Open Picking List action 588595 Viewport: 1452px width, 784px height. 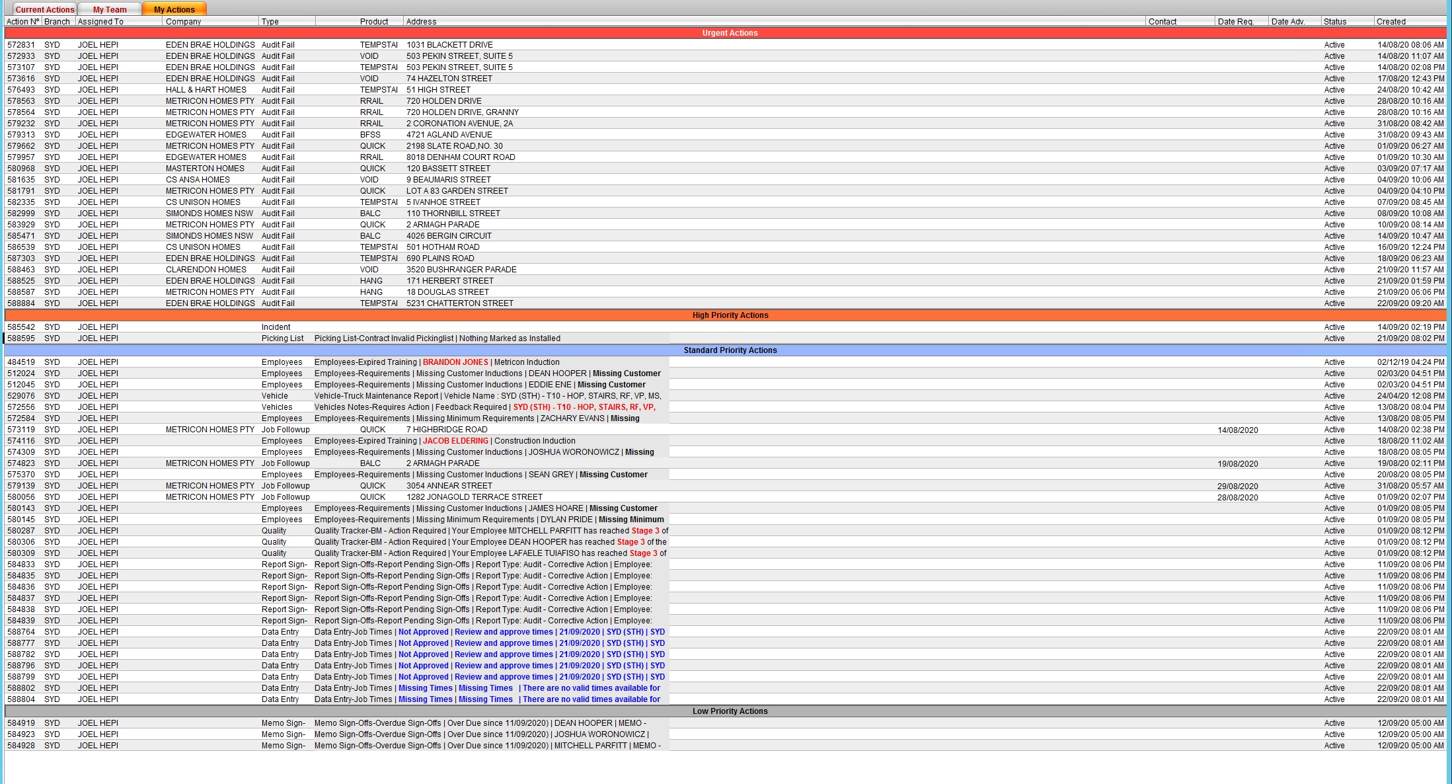[282, 338]
